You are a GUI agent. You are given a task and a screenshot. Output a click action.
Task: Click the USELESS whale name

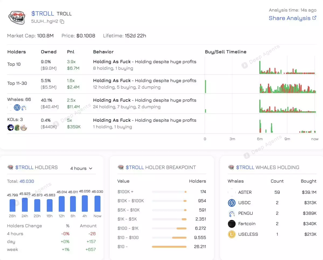tap(248, 234)
